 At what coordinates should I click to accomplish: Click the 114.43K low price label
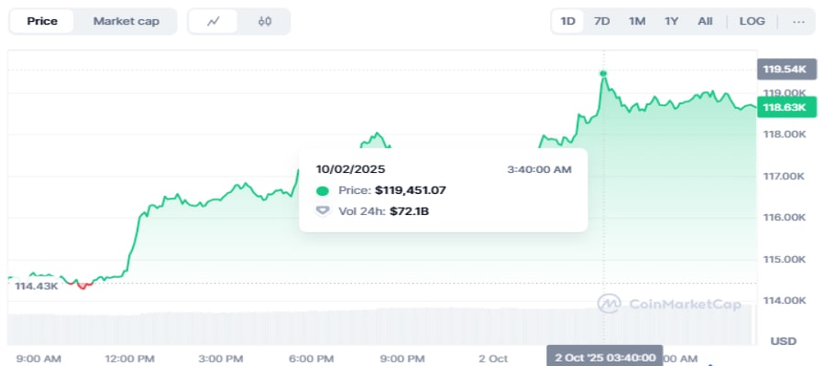pos(37,286)
